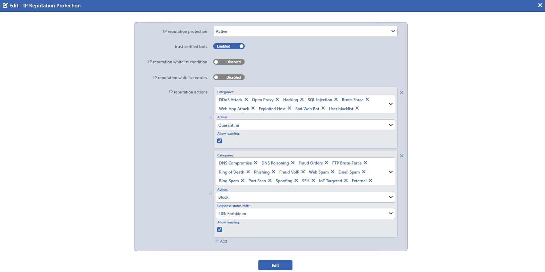The image size is (545, 272).
Task: Remove the DDoS Attack category tag
Action: [246, 99]
